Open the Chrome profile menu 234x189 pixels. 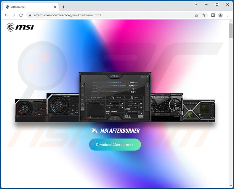220,15
